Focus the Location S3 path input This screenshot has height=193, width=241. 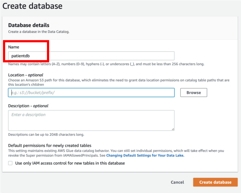tap(91, 93)
